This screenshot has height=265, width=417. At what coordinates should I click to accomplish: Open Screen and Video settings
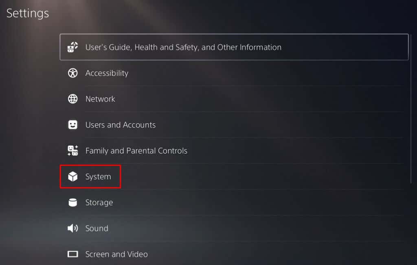click(116, 254)
